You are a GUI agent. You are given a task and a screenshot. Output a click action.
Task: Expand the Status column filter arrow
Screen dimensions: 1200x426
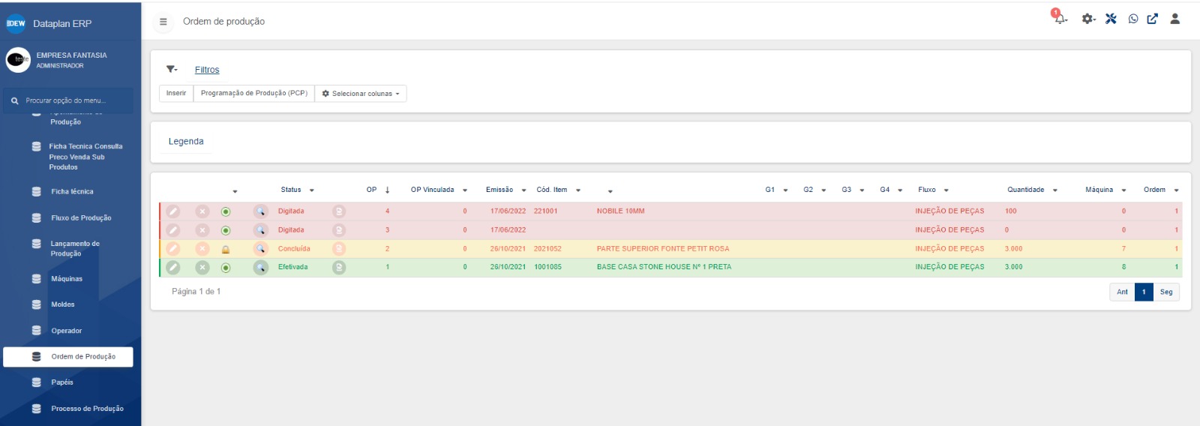[x=312, y=190]
